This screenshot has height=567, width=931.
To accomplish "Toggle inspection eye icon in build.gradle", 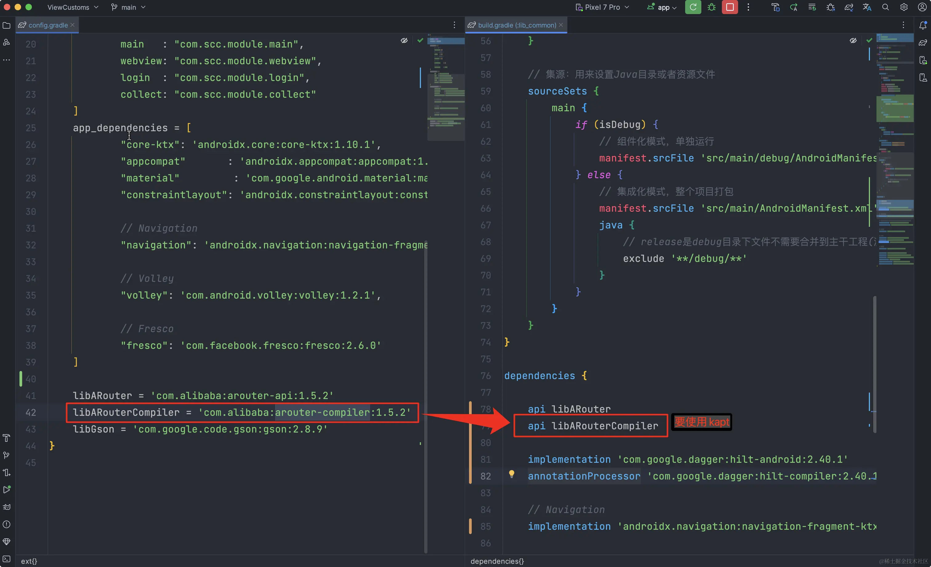I will tap(853, 40).
